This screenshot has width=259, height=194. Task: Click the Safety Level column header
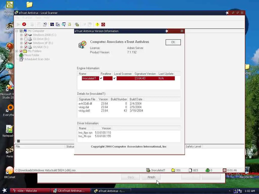click(193, 147)
